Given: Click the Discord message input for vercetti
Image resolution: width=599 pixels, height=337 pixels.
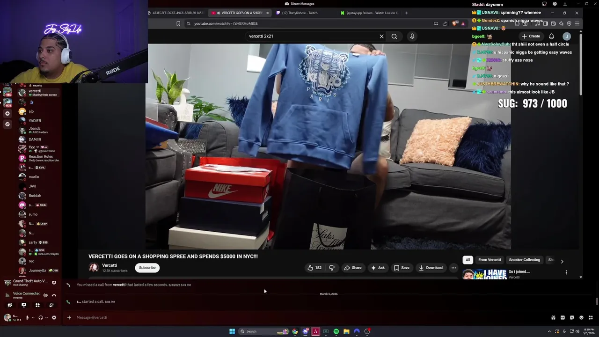Looking at the screenshot, I should [309, 317].
